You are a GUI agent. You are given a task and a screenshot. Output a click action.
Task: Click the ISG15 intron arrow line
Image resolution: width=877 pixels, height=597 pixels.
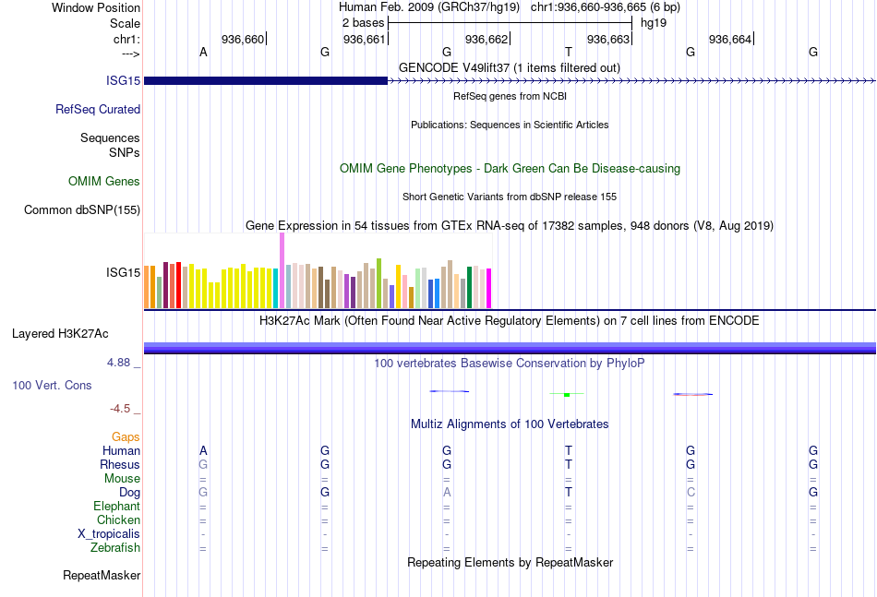(x=631, y=81)
